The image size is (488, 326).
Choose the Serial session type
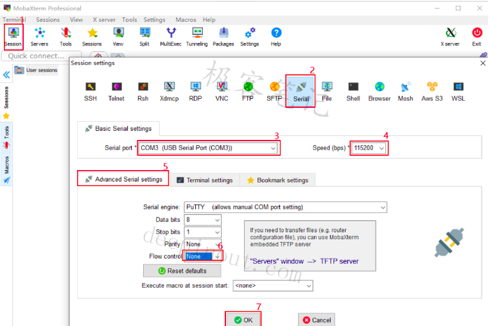tap(301, 92)
